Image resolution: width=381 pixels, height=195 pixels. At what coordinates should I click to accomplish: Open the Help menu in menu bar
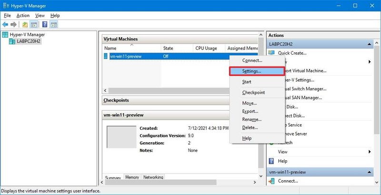55,16
